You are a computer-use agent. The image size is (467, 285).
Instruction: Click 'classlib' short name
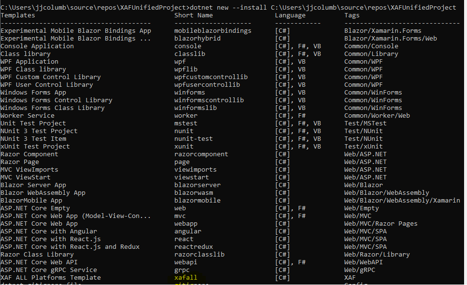coord(190,54)
